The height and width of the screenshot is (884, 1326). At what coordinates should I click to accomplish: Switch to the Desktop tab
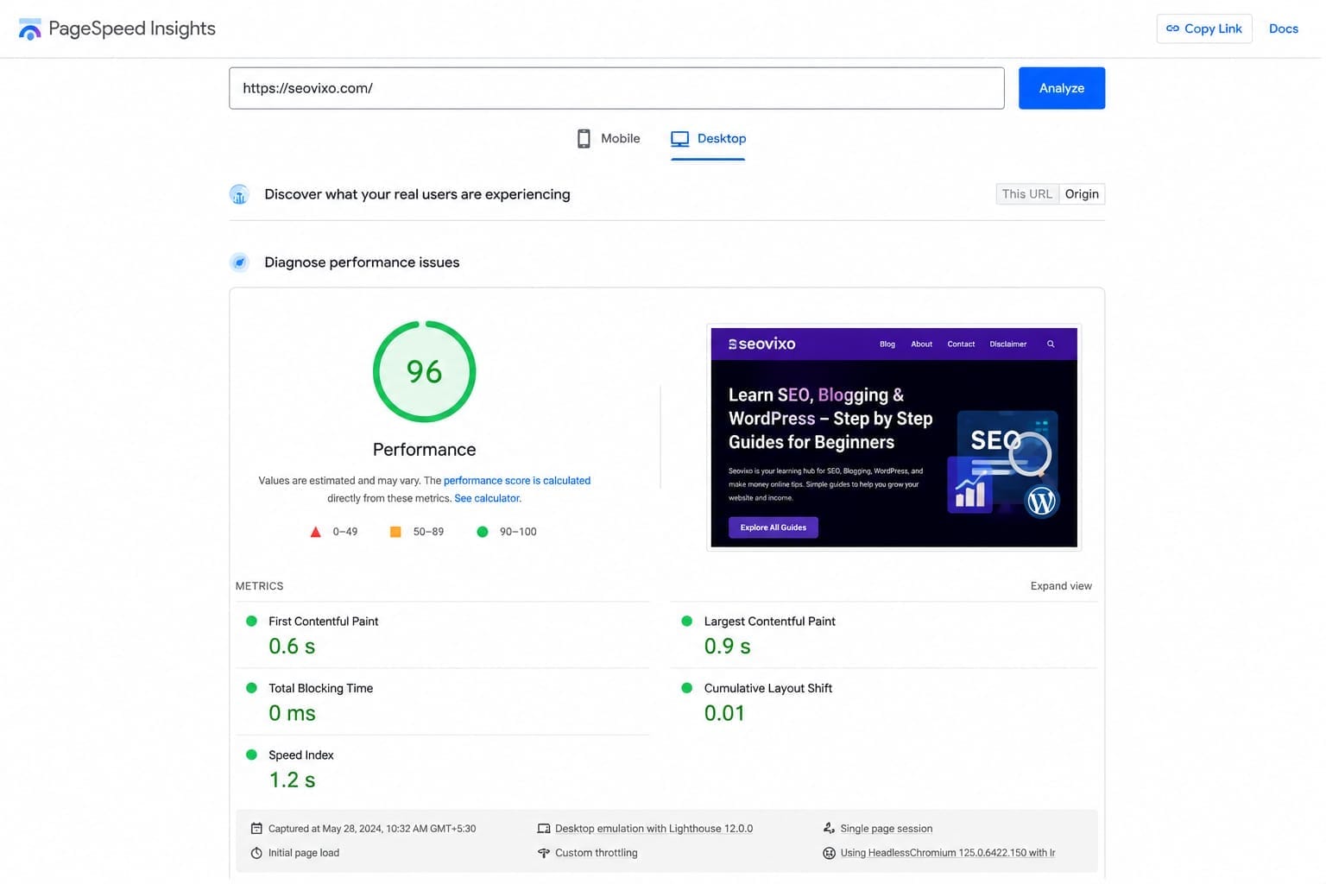point(708,138)
